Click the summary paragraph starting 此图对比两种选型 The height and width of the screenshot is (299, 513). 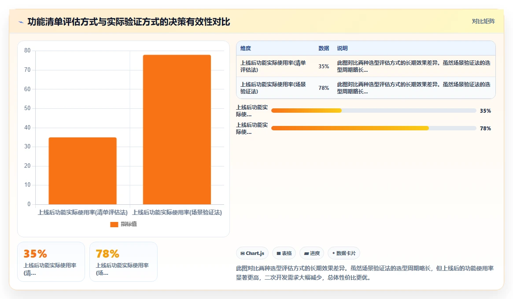[x=365, y=273]
